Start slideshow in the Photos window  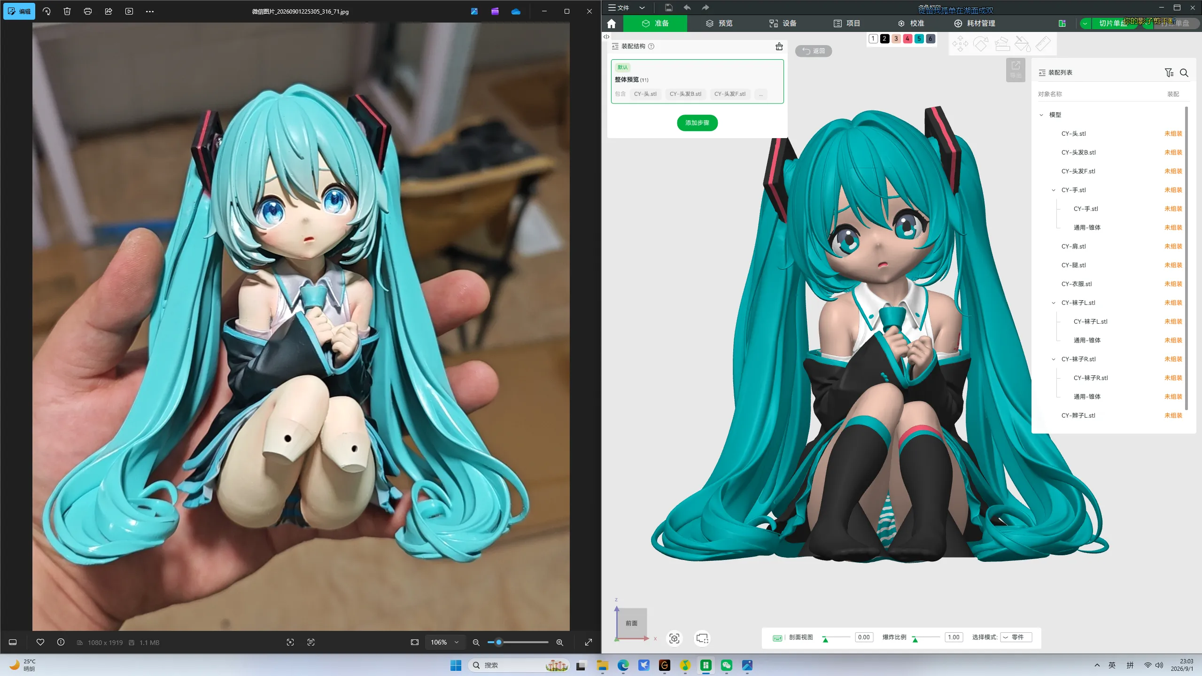pyautogui.click(x=129, y=11)
